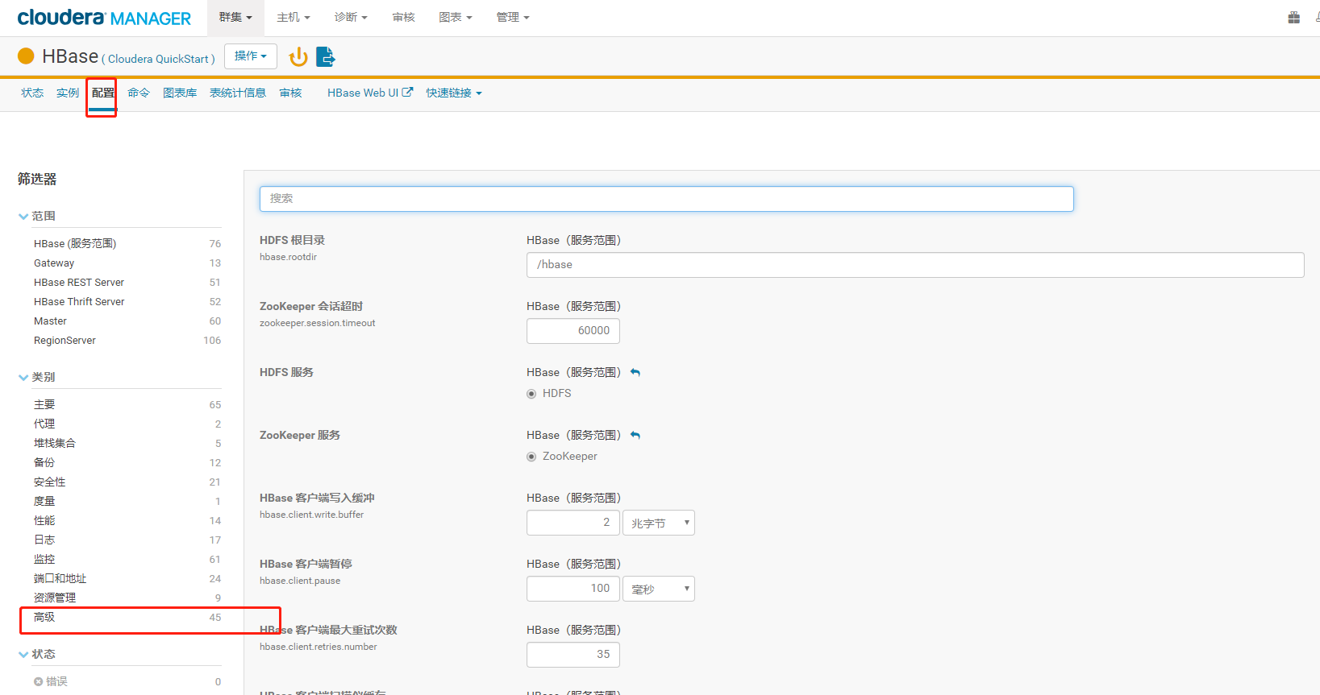1320x695 pixels.
Task: Switch to the 状态 tab
Action: (x=32, y=93)
